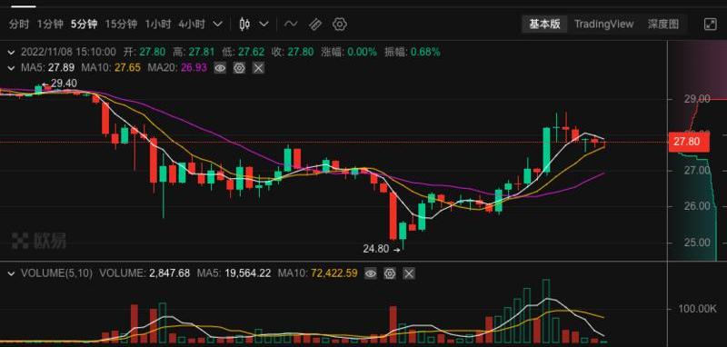The width and height of the screenshot is (727, 347).
Task: Open VOLUME indicator settings gear
Action: pyautogui.click(x=390, y=273)
